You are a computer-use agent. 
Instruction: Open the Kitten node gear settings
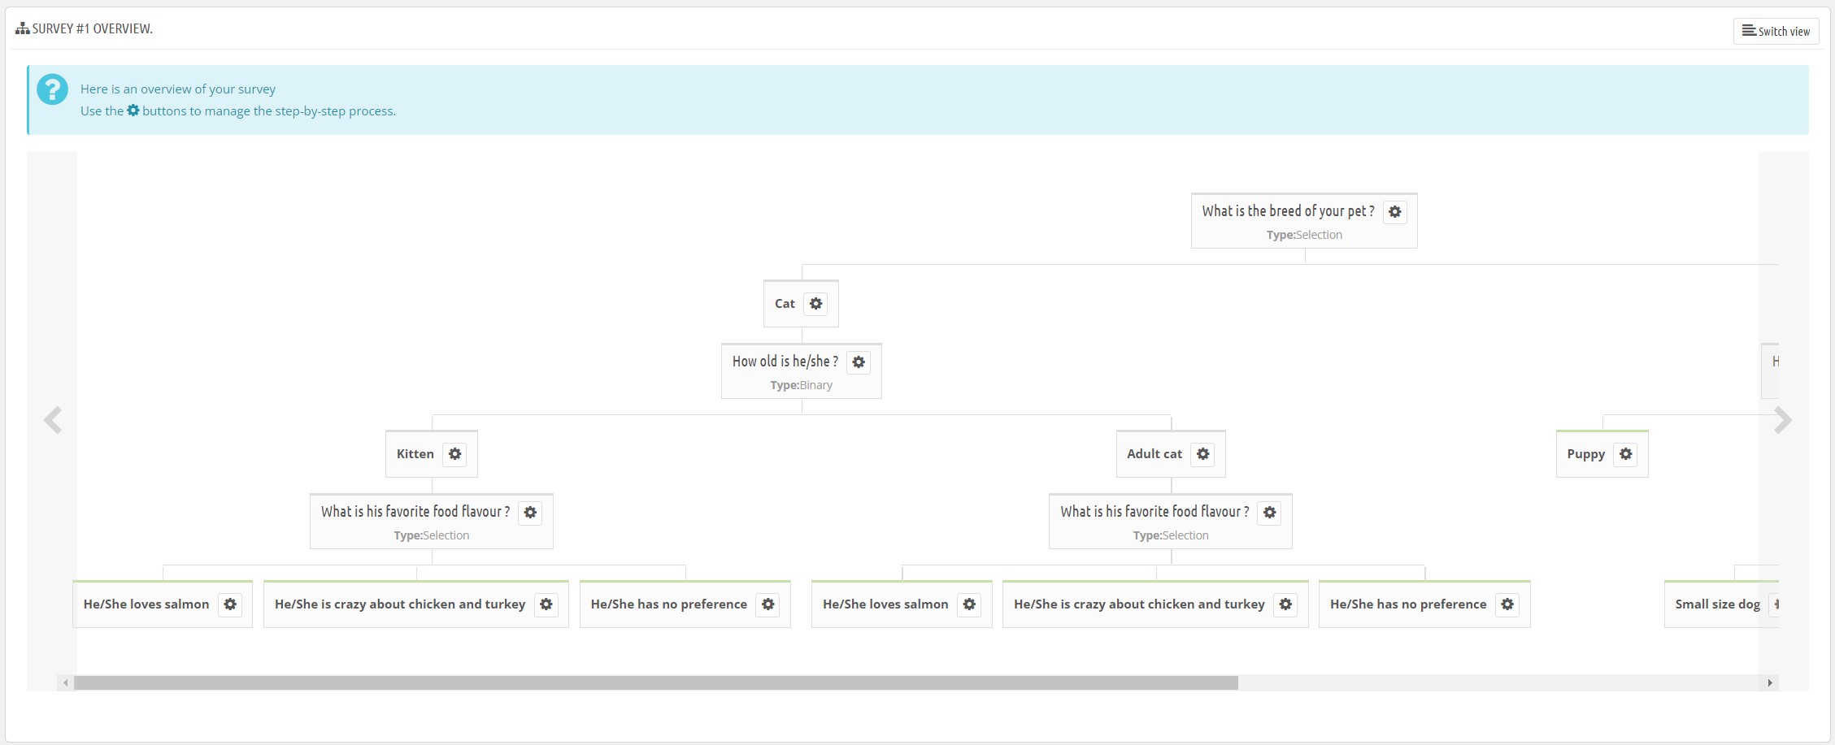pyautogui.click(x=455, y=454)
